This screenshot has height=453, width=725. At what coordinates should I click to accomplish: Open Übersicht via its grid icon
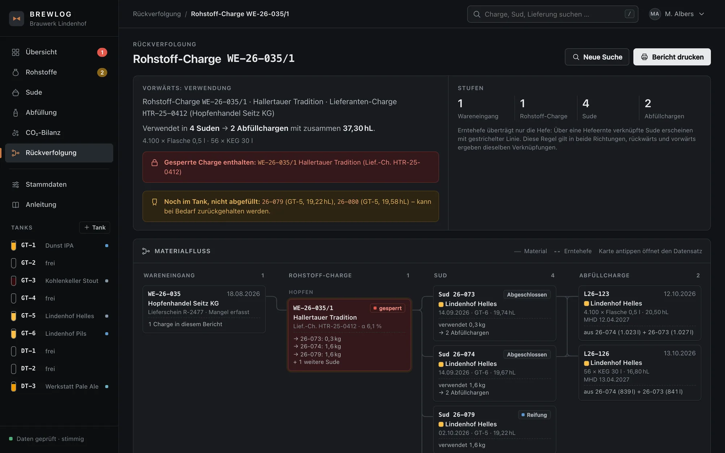(x=16, y=52)
